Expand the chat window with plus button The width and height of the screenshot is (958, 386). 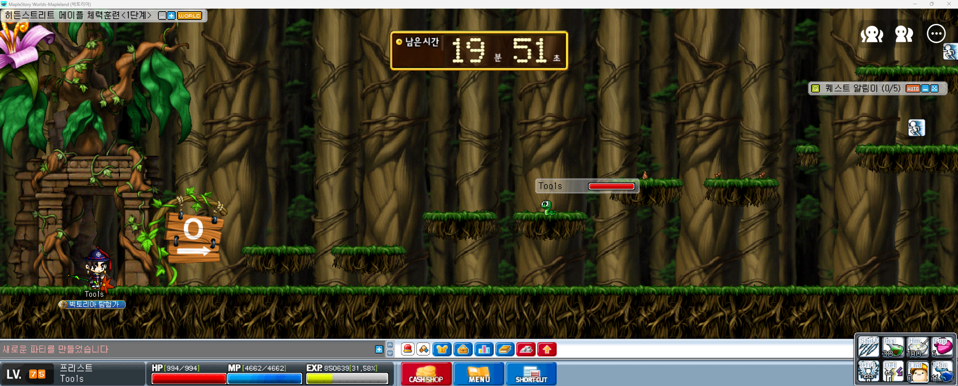pyautogui.click(x=379, y=349)
